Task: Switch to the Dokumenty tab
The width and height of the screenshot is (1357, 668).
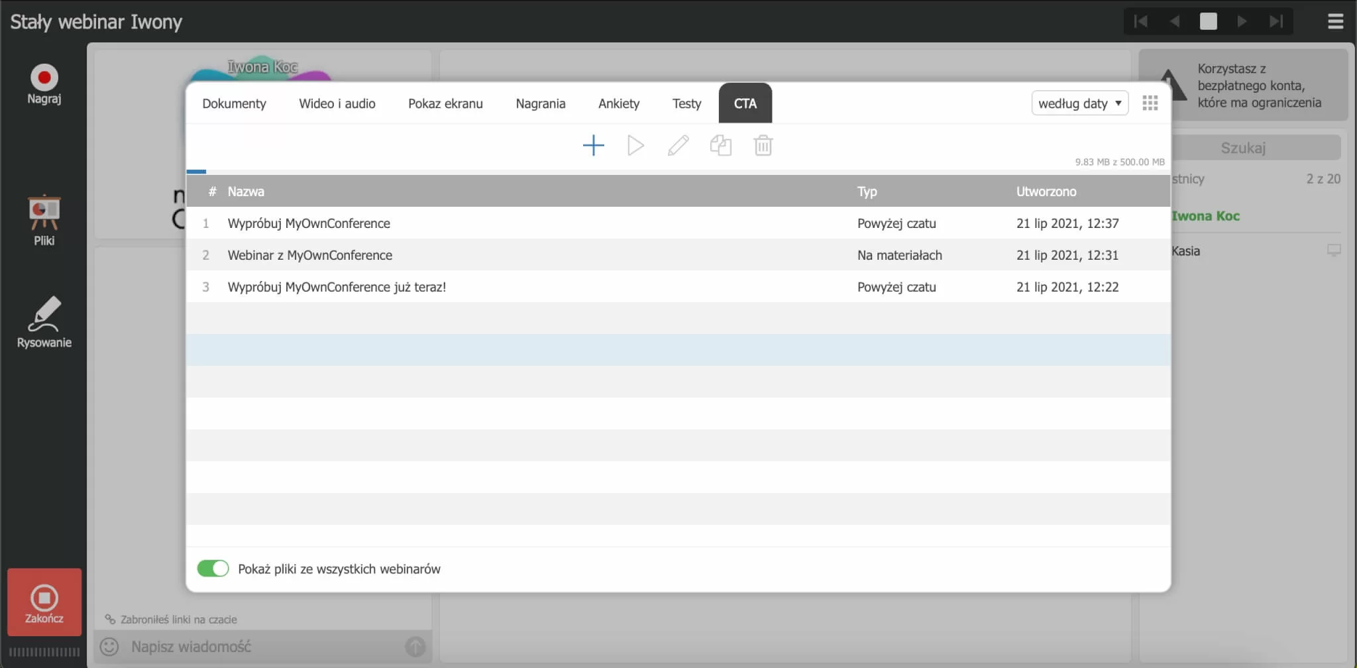Action: [234, 103]
